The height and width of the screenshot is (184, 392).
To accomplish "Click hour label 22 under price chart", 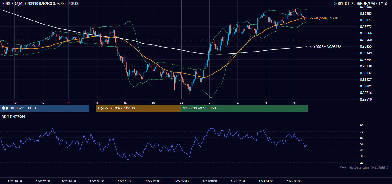I will click(182, 102).
